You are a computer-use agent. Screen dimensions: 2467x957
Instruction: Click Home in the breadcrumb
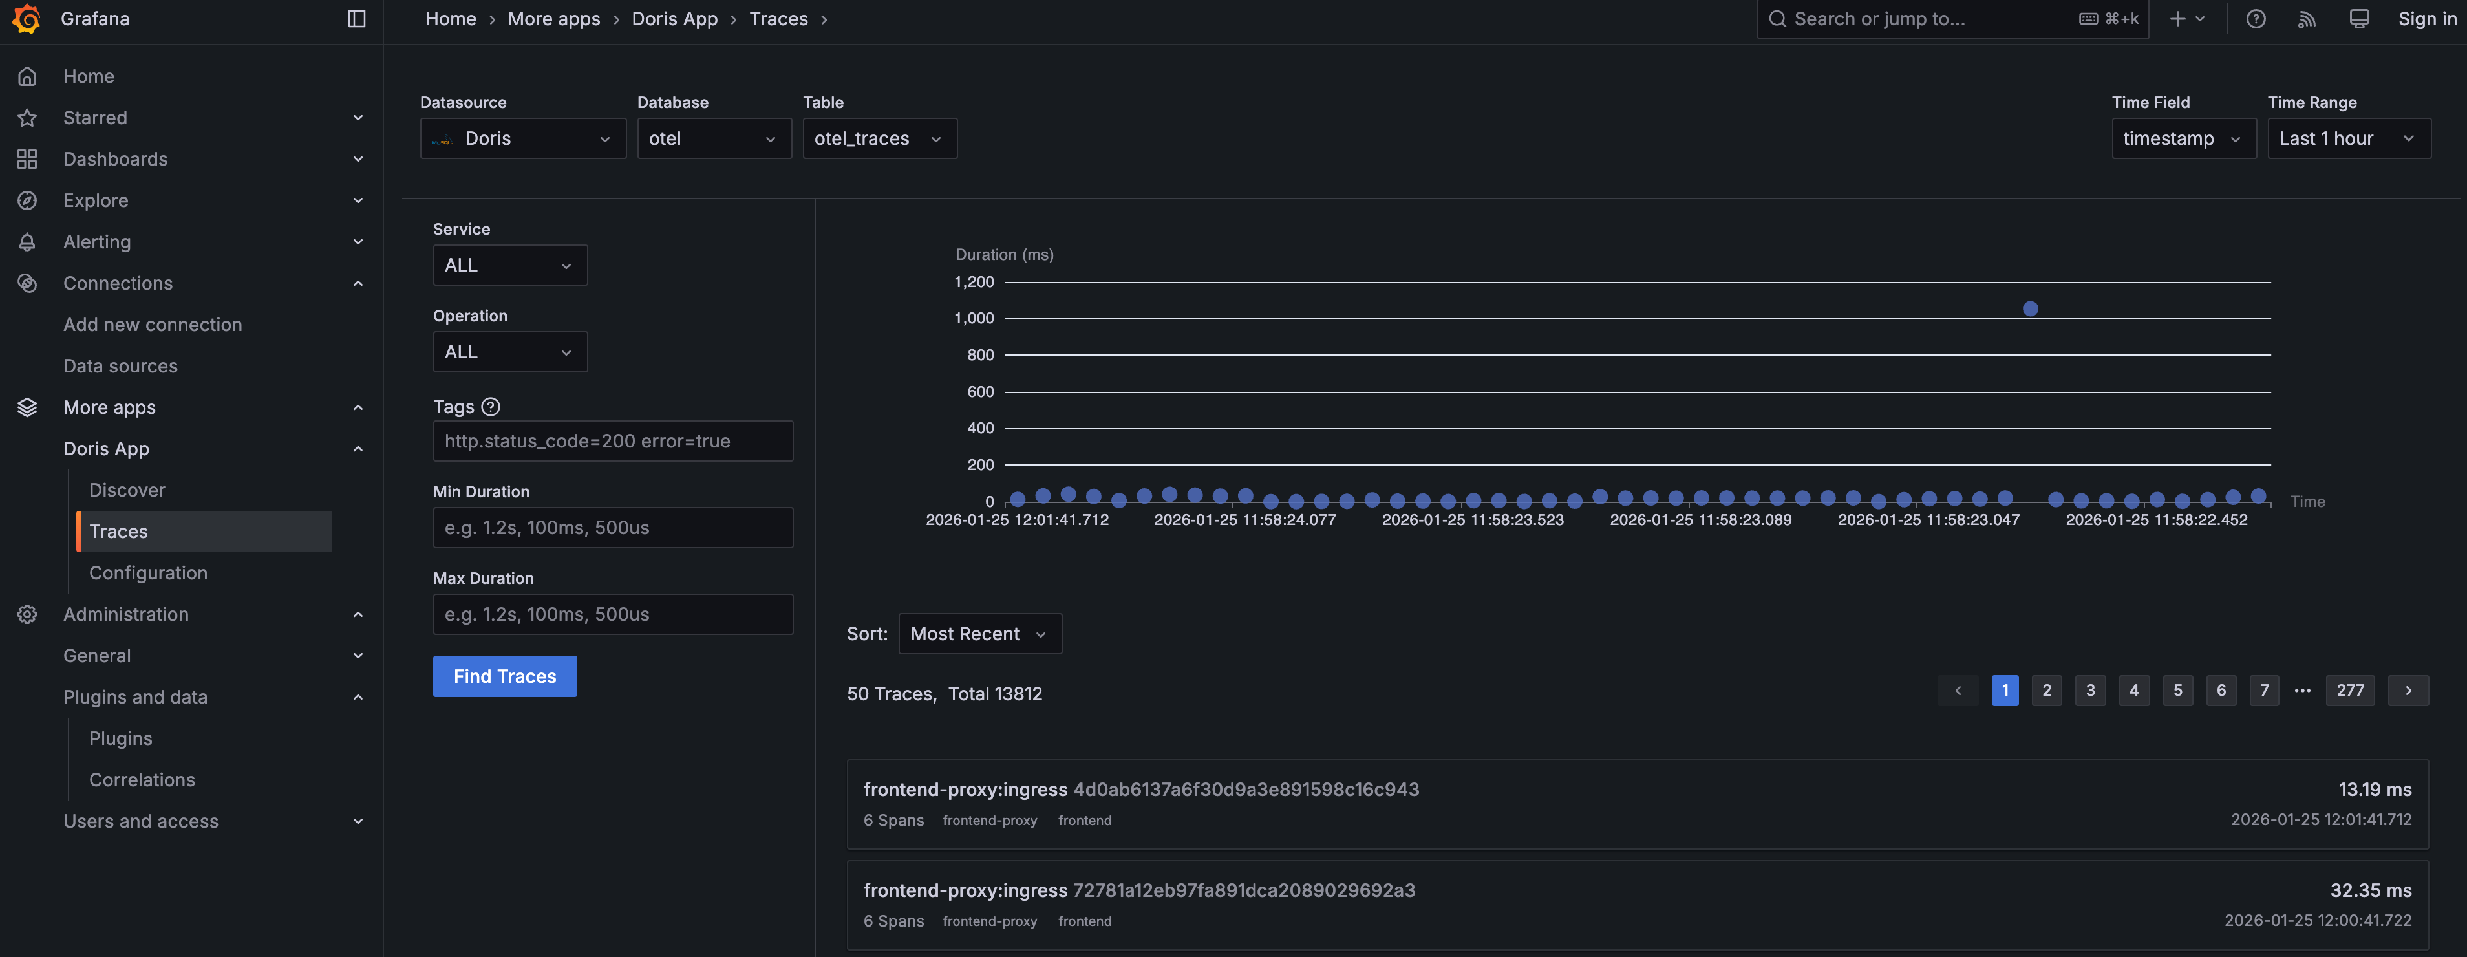[x=450, y=19]
